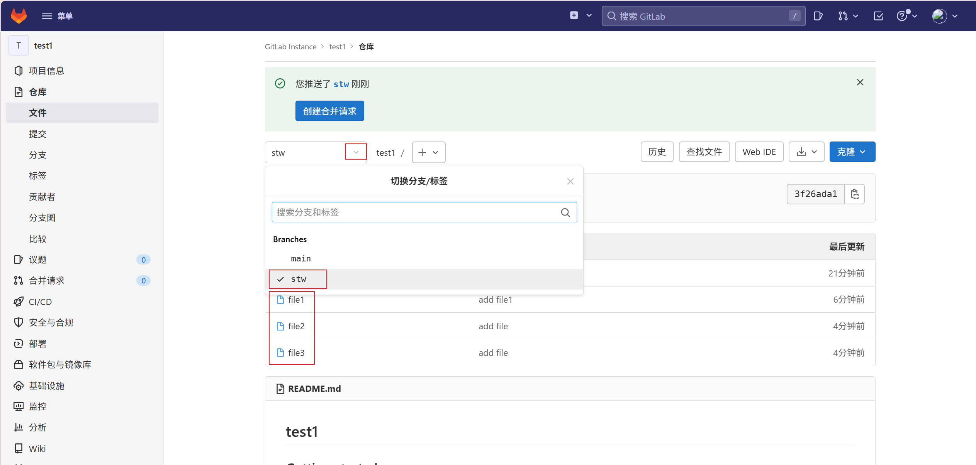Click the 创建合并请求 button
Image resolution: width=976 pixels, height=465 pixels.
tap(329, 111)
